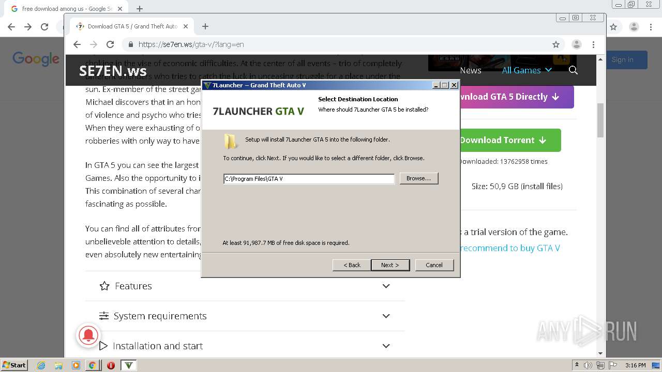This screenshot has width=662, height=372.
Task: Open network tray icon
Action: (x=600, y=365)
